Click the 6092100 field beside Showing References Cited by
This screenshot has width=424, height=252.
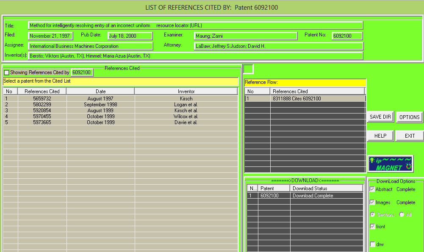(82, 72)
